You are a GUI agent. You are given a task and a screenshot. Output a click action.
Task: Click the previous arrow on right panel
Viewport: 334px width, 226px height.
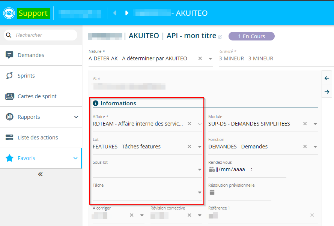tap(327, 78)
